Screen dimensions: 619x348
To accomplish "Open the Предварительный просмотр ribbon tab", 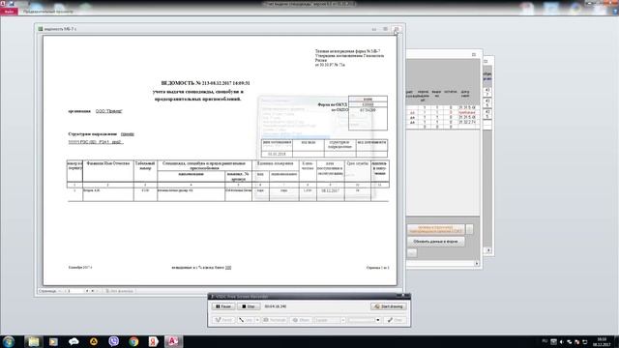I will pyautogui.click(x=47, y=12).
